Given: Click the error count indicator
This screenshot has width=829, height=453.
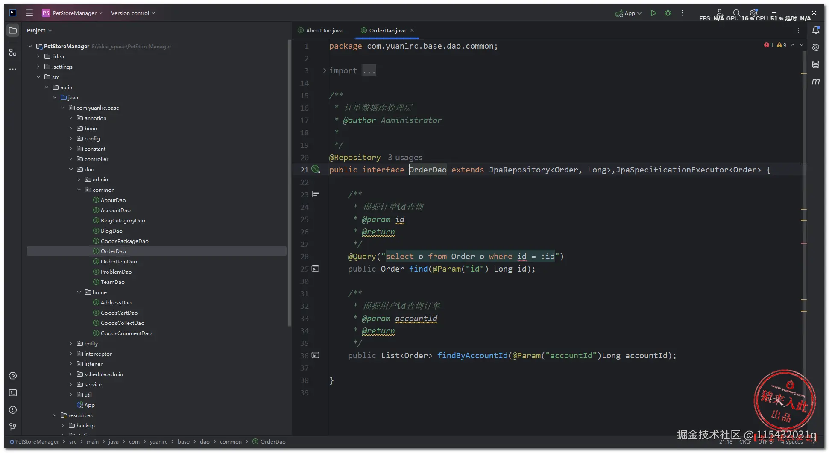Looking at the screenshot, I should coord(769,45).
